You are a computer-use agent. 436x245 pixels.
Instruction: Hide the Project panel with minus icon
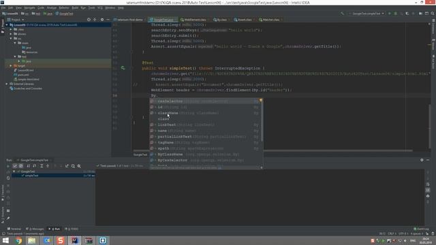point(108,20)
